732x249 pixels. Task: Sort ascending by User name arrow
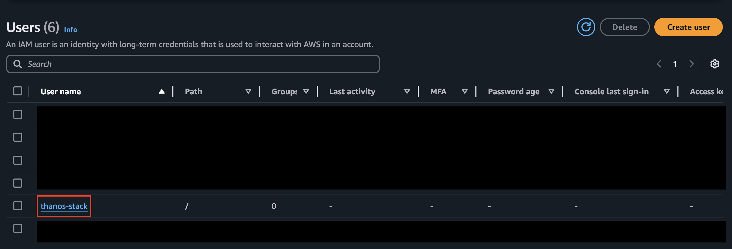pyautogui.click(x=162, y=91)
